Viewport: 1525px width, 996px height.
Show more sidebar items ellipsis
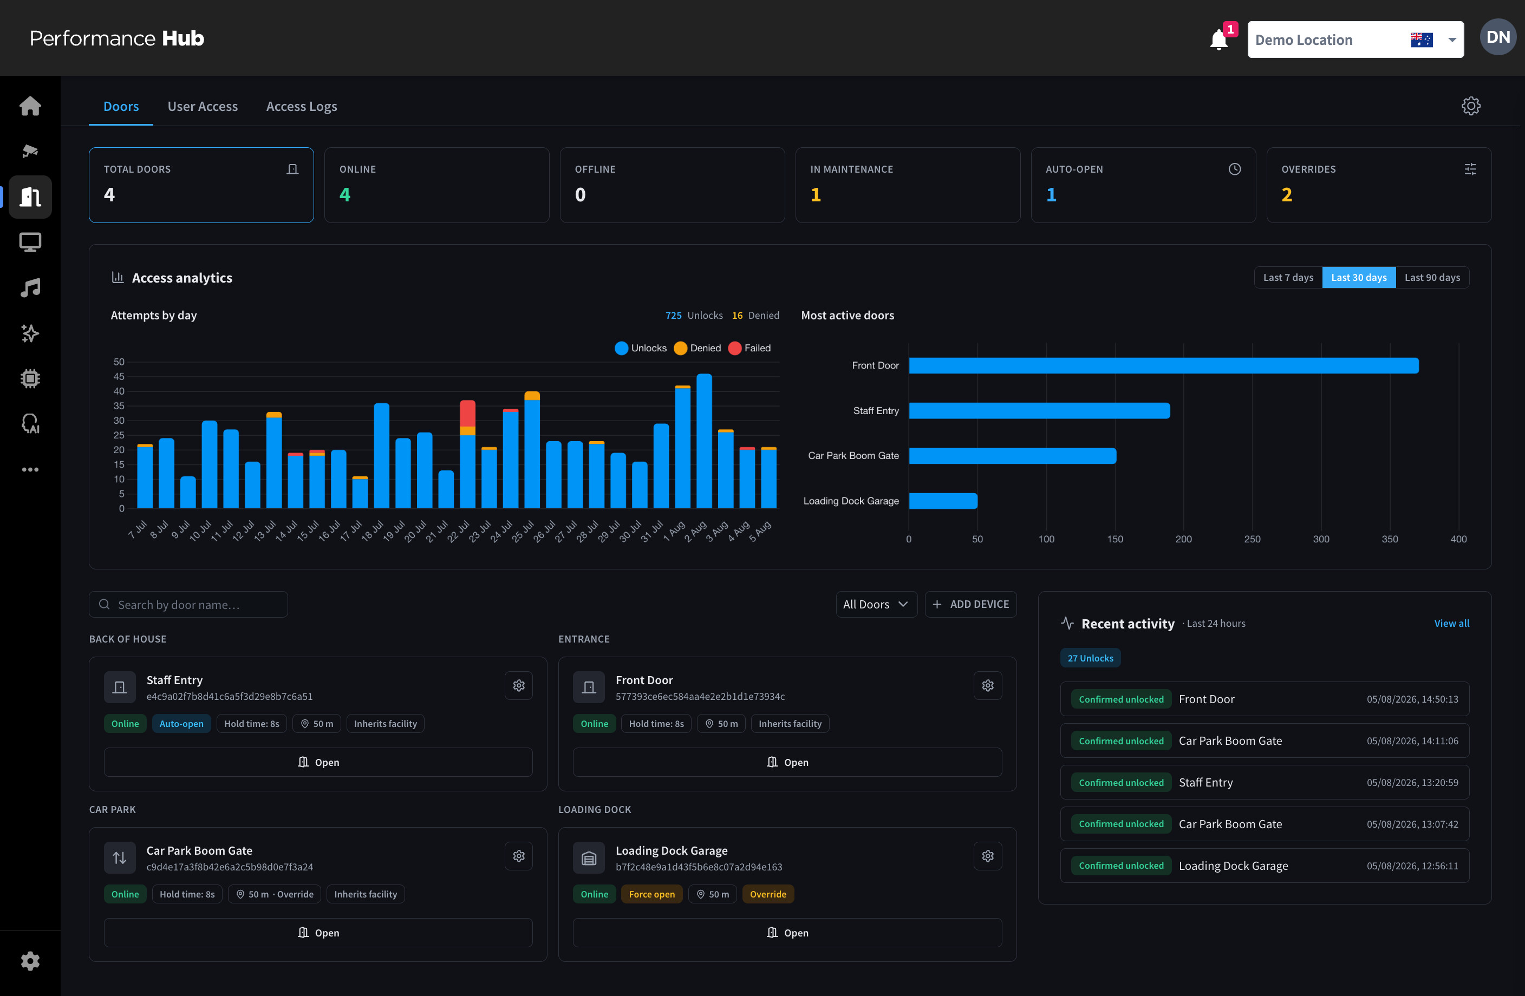[30, 469]
